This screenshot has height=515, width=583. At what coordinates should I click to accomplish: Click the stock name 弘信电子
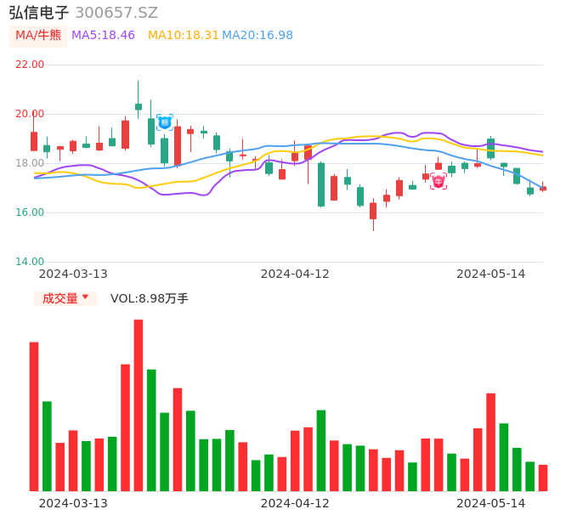pyautogui.click(x=39, y=13)
